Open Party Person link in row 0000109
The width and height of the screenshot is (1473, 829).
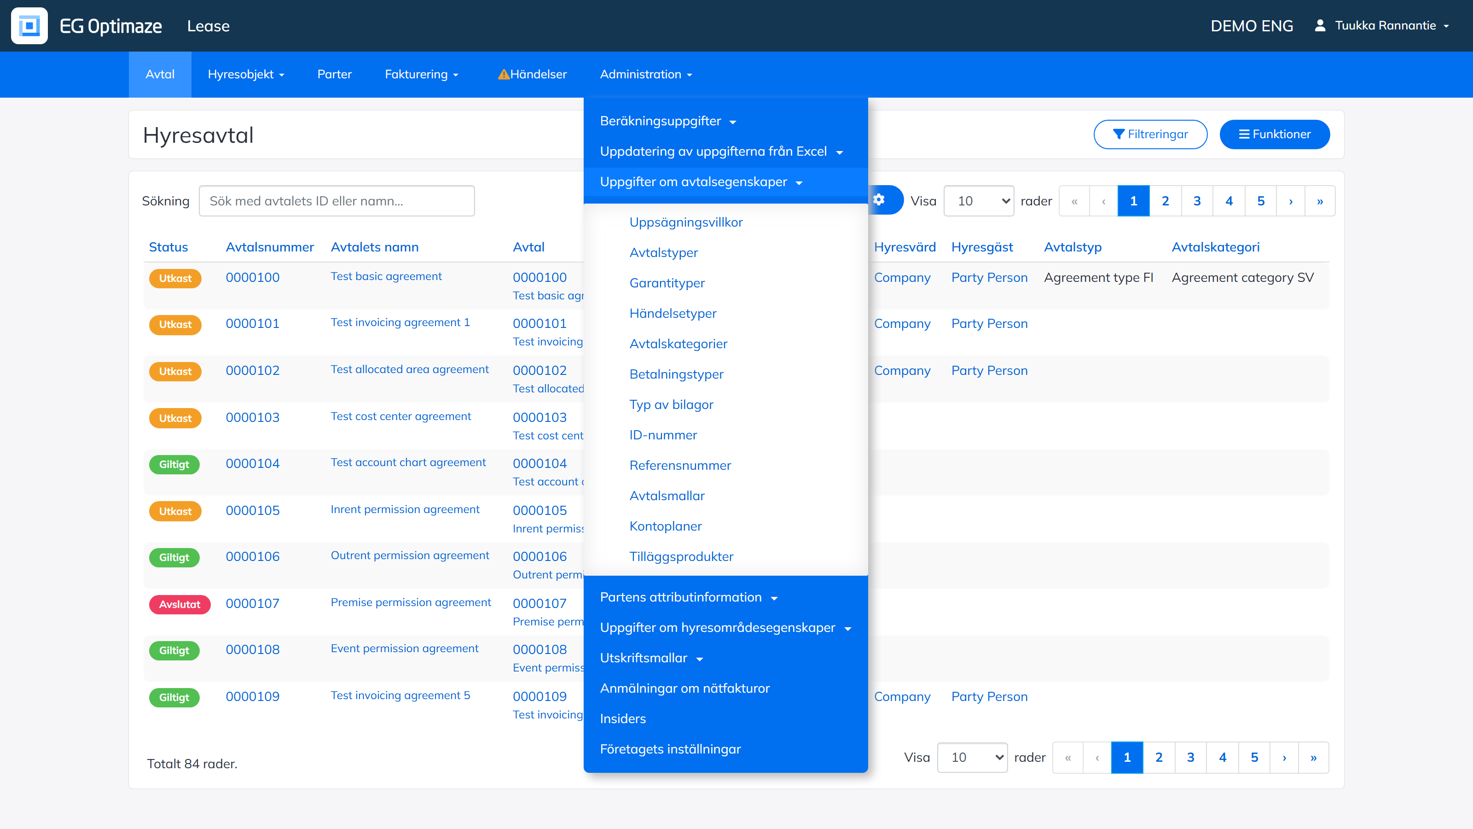(989, 697)
